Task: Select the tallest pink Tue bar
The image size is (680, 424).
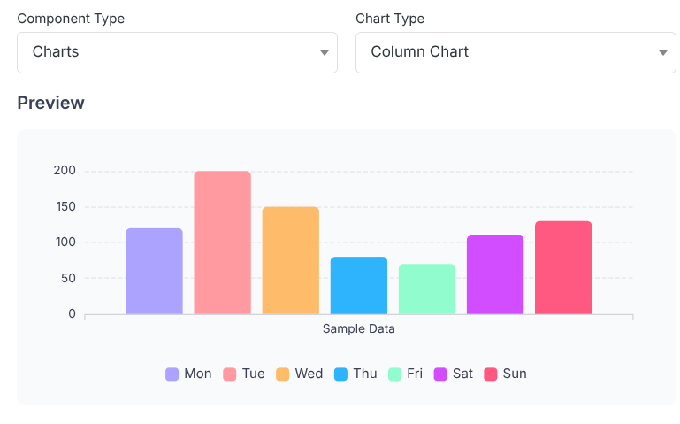Action: 223,243
